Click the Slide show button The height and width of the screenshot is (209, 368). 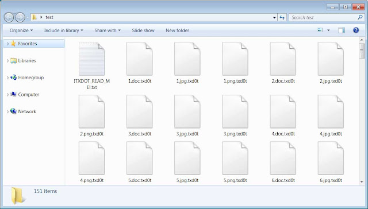(143, 30)
